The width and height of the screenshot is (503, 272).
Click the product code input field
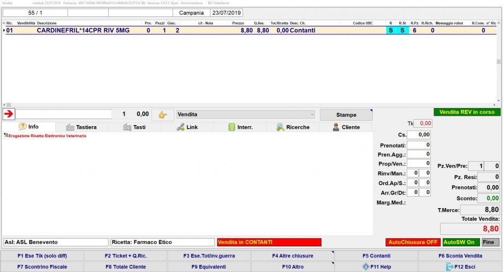tap(63, 114)
